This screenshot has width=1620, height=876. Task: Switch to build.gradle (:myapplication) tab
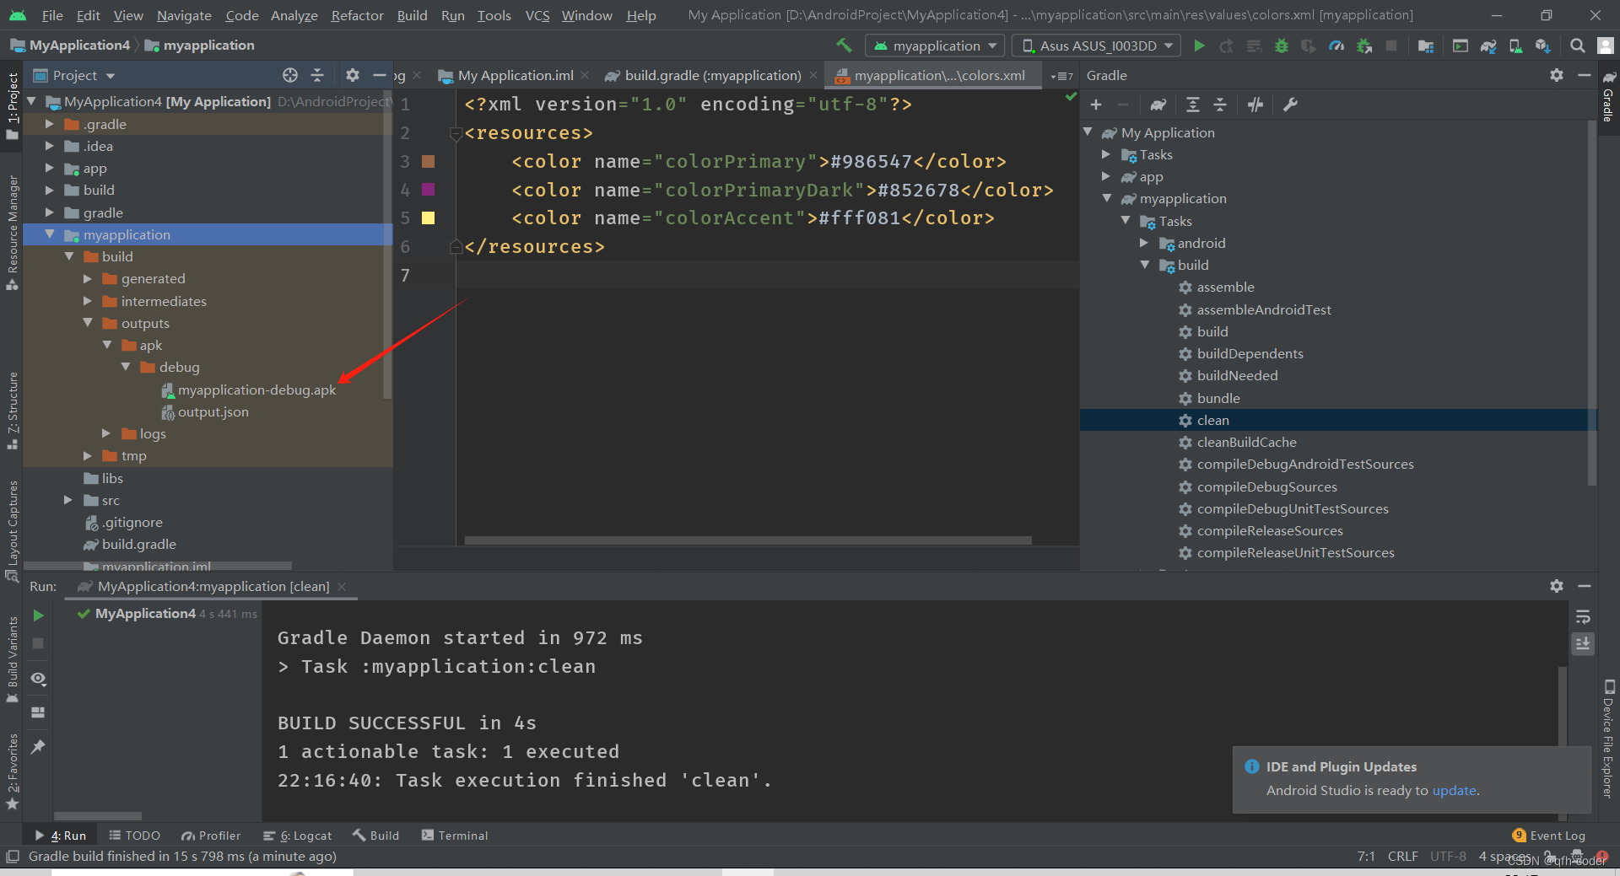(x=711, y=75)
